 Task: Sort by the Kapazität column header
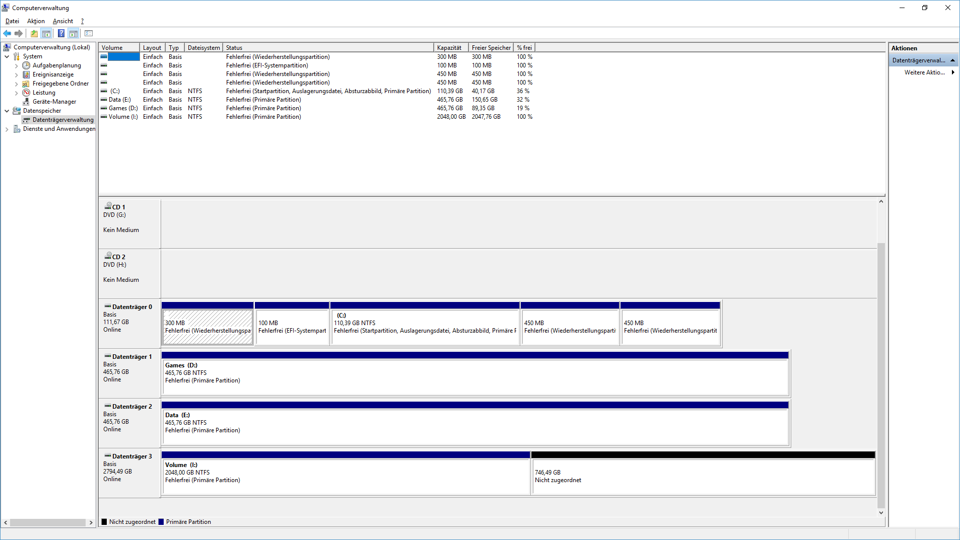451,48
